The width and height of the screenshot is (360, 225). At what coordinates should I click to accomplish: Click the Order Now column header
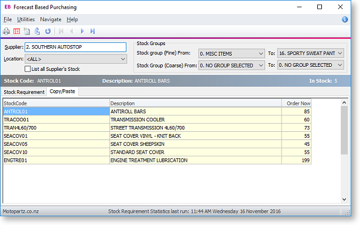(296, 103)
